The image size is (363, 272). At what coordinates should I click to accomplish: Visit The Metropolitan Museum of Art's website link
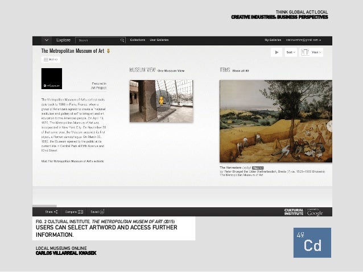tap(72, 161)
